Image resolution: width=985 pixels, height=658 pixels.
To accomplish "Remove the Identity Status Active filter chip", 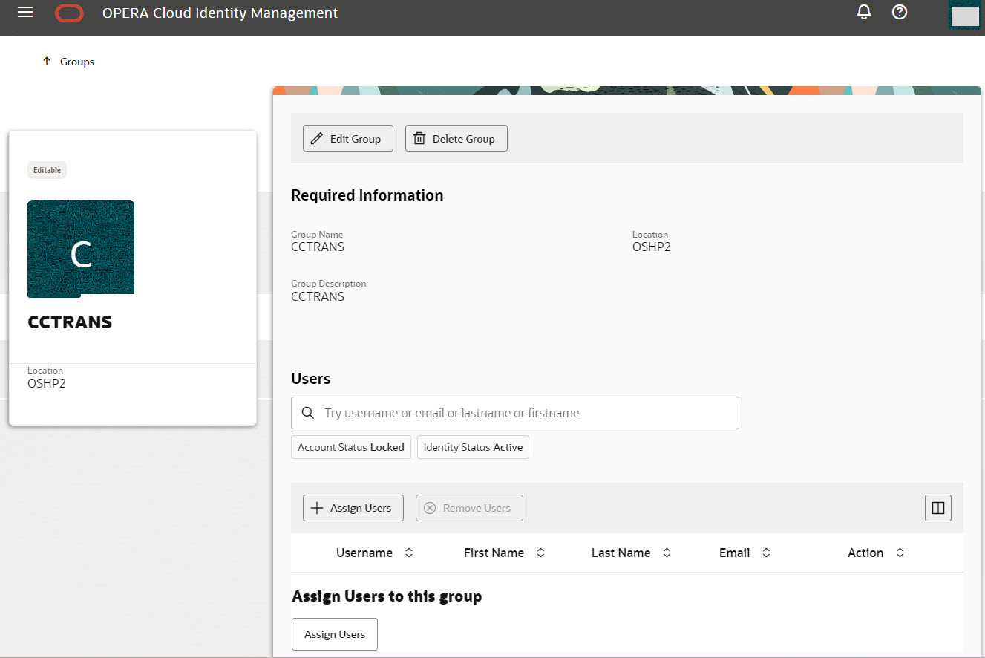I will [473, 447].
